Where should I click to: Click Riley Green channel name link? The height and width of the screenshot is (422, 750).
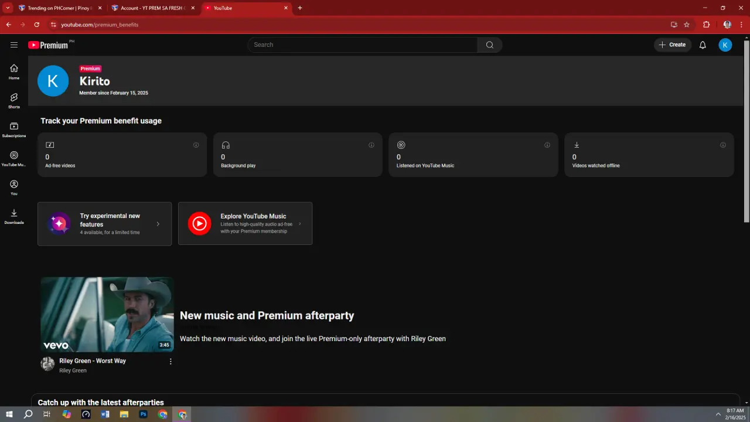point(73,370)
